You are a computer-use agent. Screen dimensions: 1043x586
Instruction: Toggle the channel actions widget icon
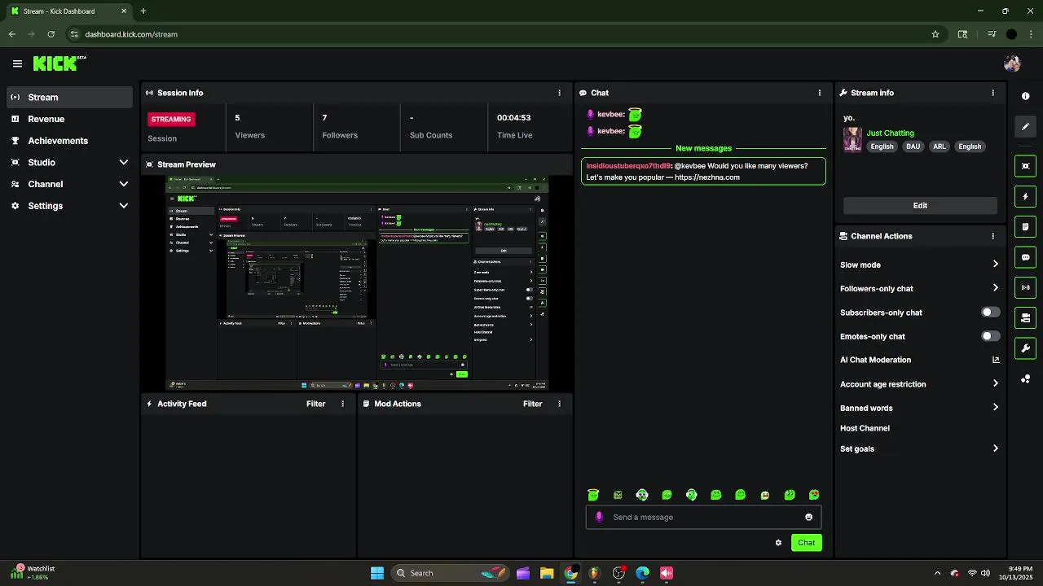coord(1025,317)
